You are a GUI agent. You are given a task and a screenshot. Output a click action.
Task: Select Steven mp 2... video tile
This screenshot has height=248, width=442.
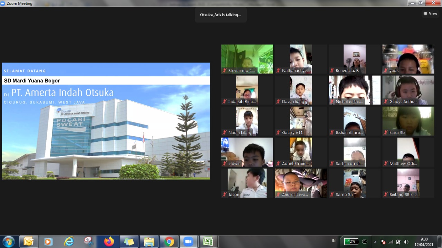pos(247,59)
